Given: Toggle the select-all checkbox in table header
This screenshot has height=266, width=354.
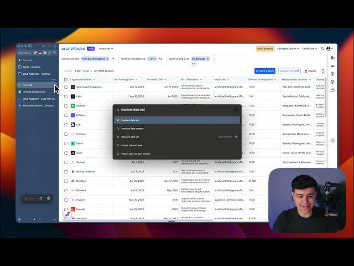Looking at the screenshot, I should pyautogui.click(x=66, y=80).
